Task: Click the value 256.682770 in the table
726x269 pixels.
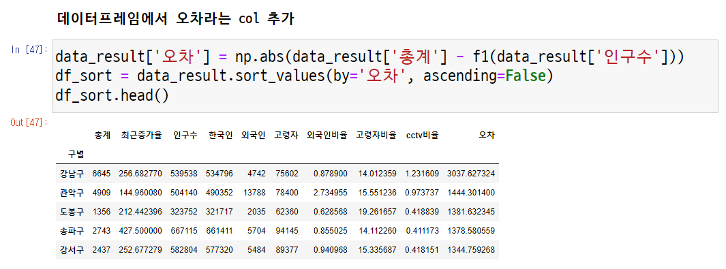Action: [140, 174]
